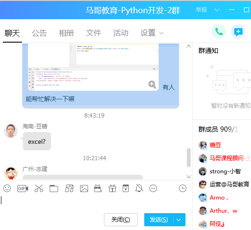Send a file via the folder icon
The height and width of the screenshot is (230, 251).
tap(54, 188)
